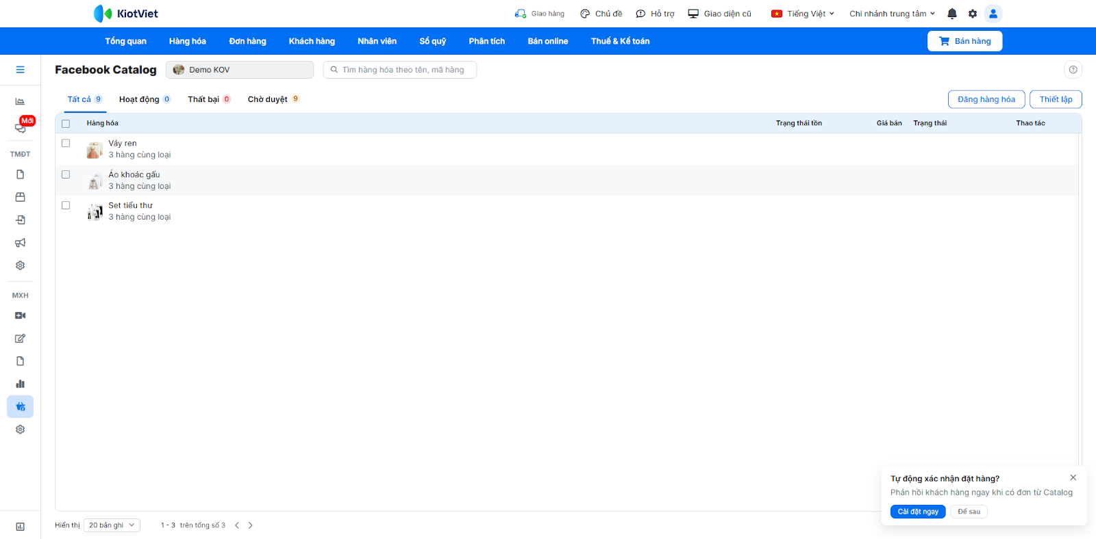Open the Tổng quan menu

click(126, 41)
